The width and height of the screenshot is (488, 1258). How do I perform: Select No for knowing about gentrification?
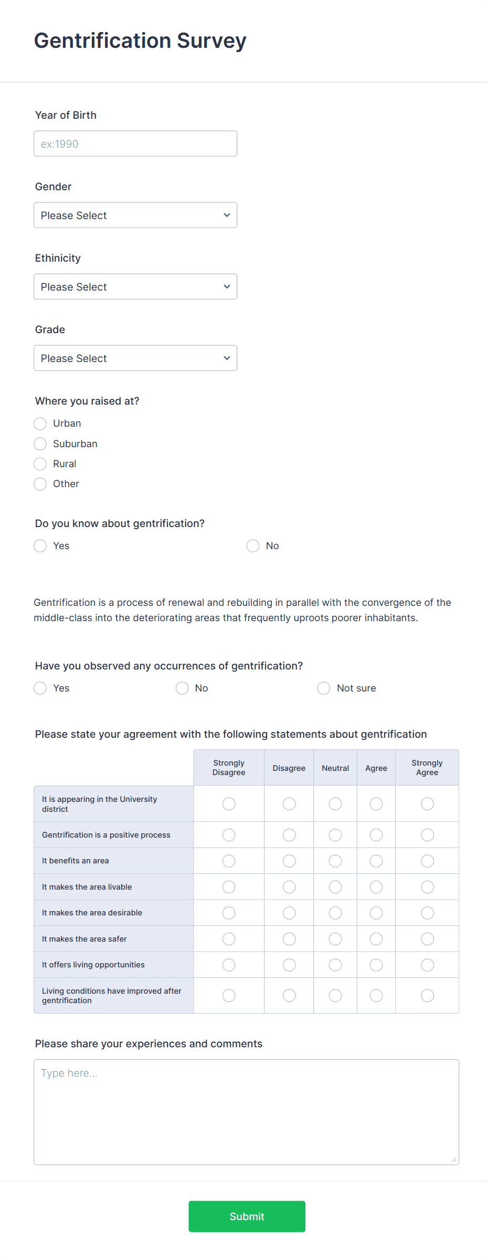click(x=253, y=546)
